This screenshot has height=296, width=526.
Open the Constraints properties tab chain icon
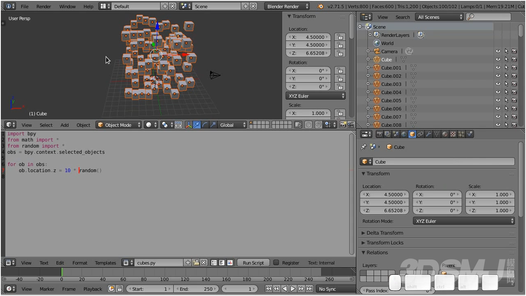tap(420, 134)
